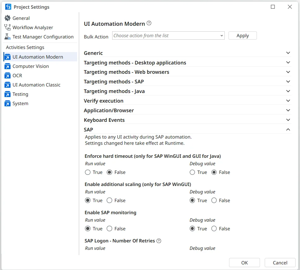Select Testing activity settings
The height and width of the screenshot is (270, 300).
pos(20,94)
